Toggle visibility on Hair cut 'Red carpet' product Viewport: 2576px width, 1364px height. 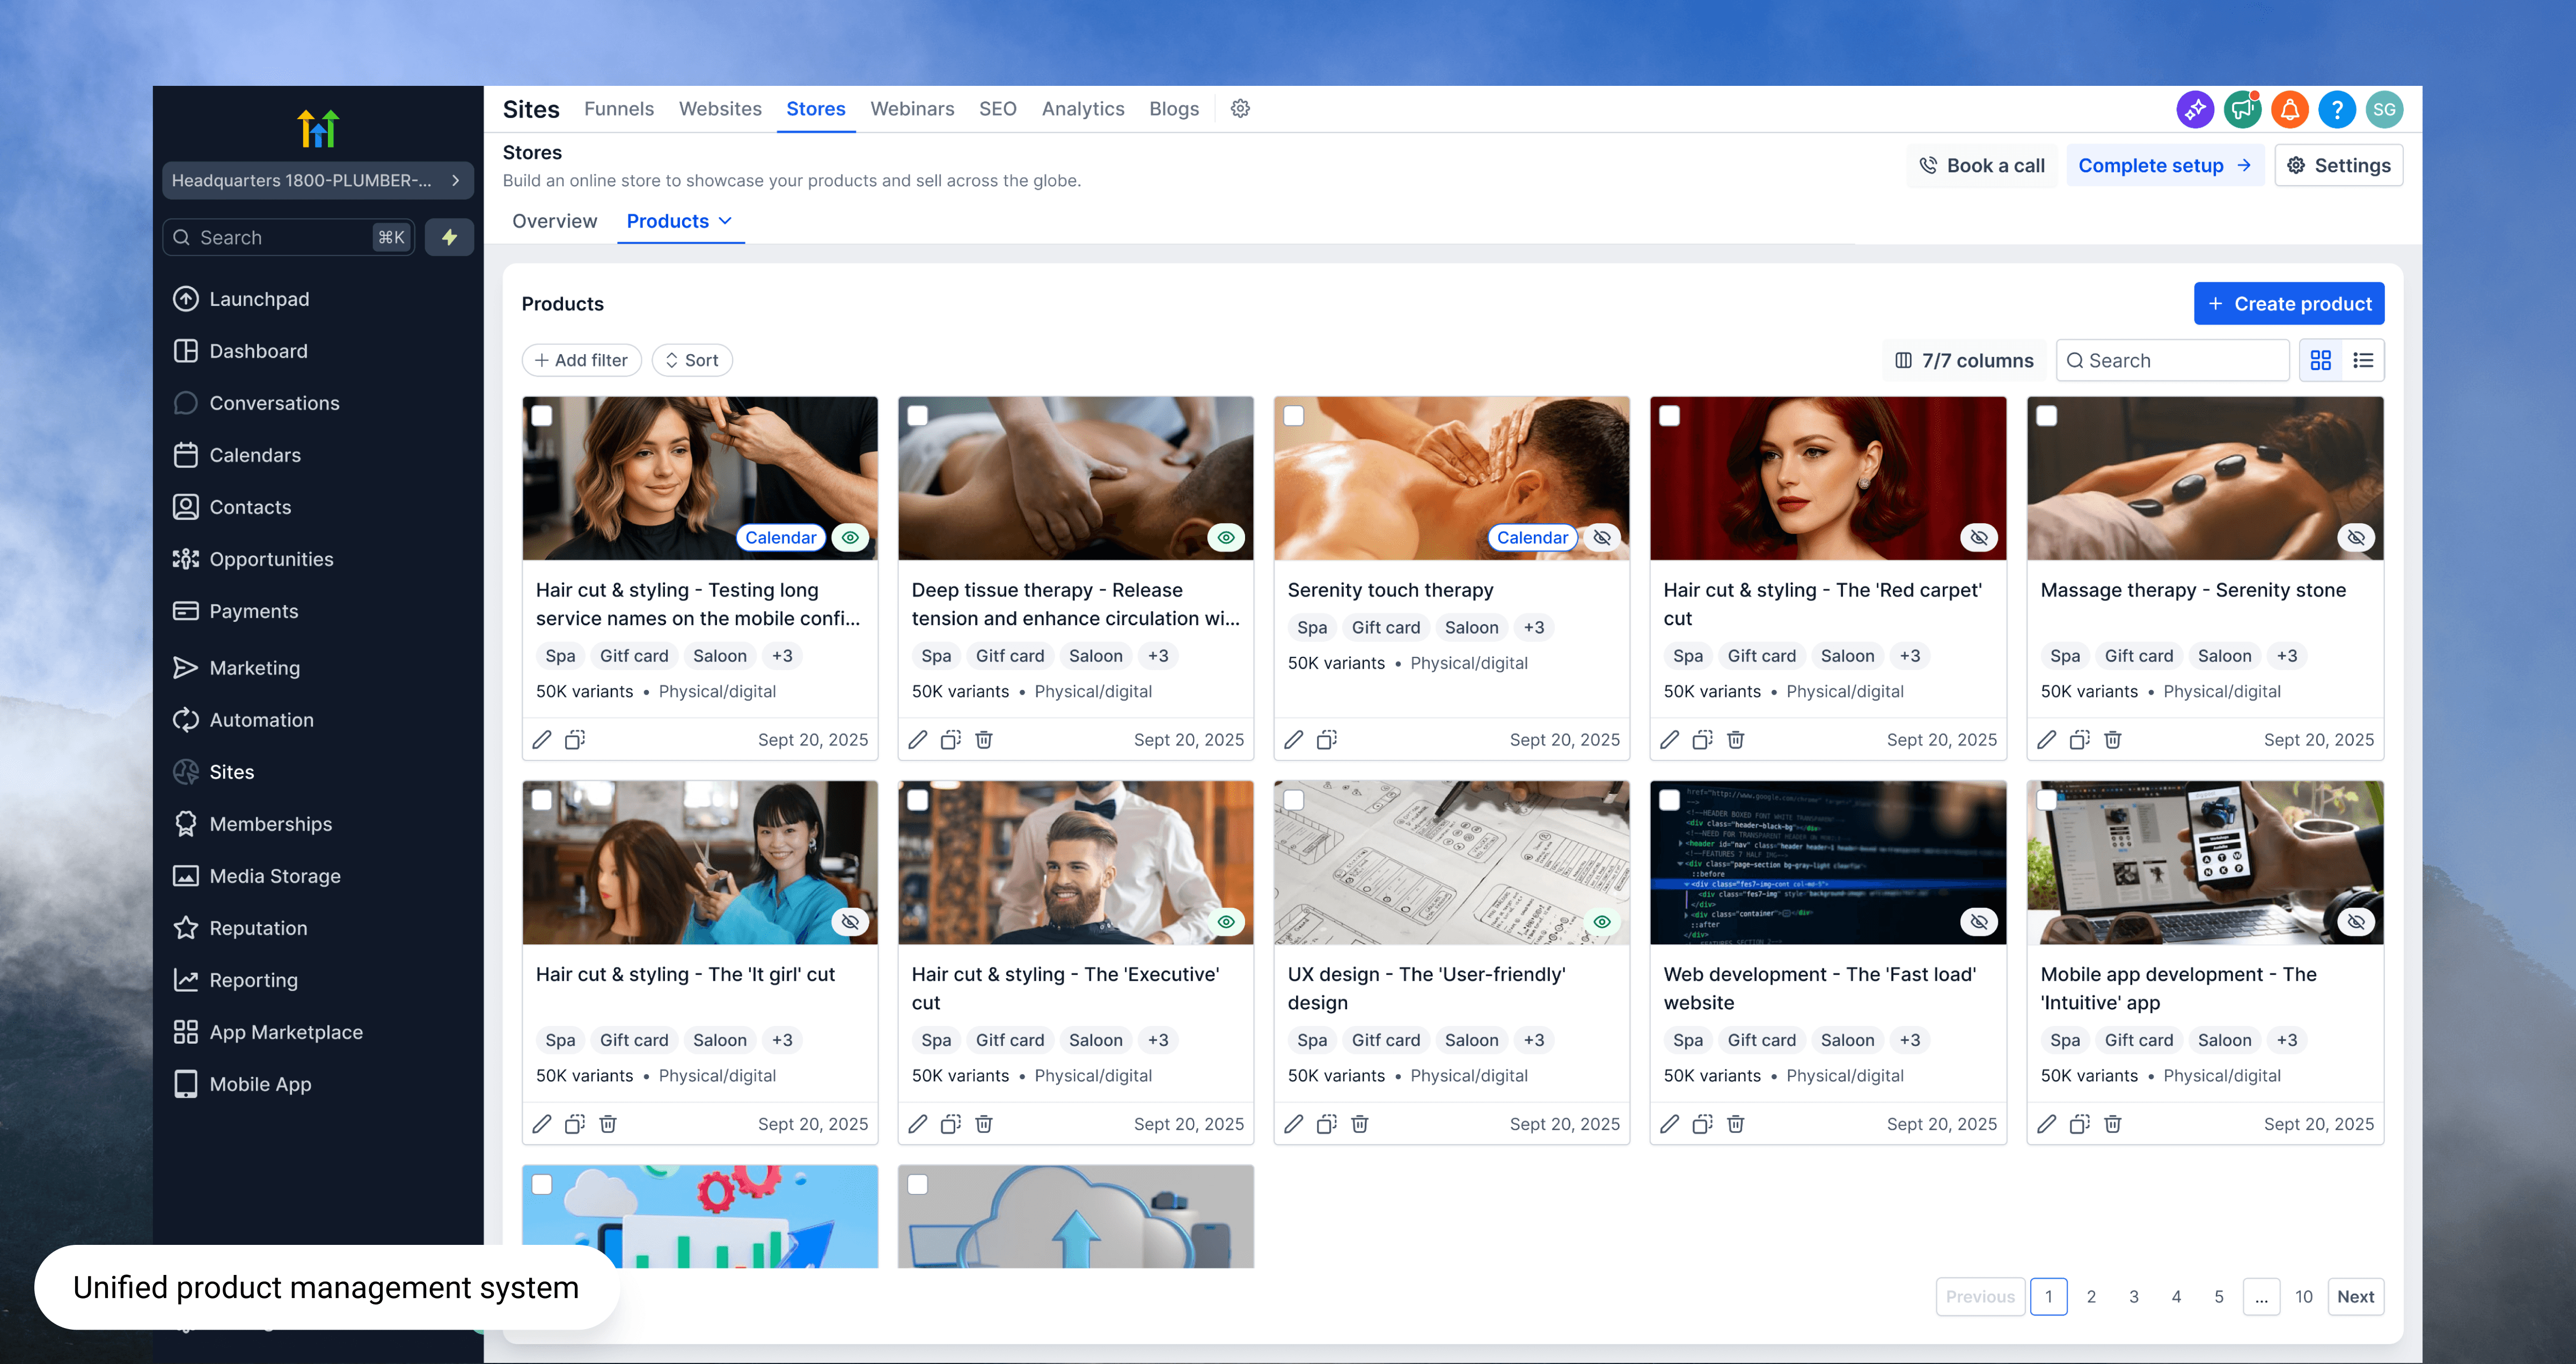1978,538
